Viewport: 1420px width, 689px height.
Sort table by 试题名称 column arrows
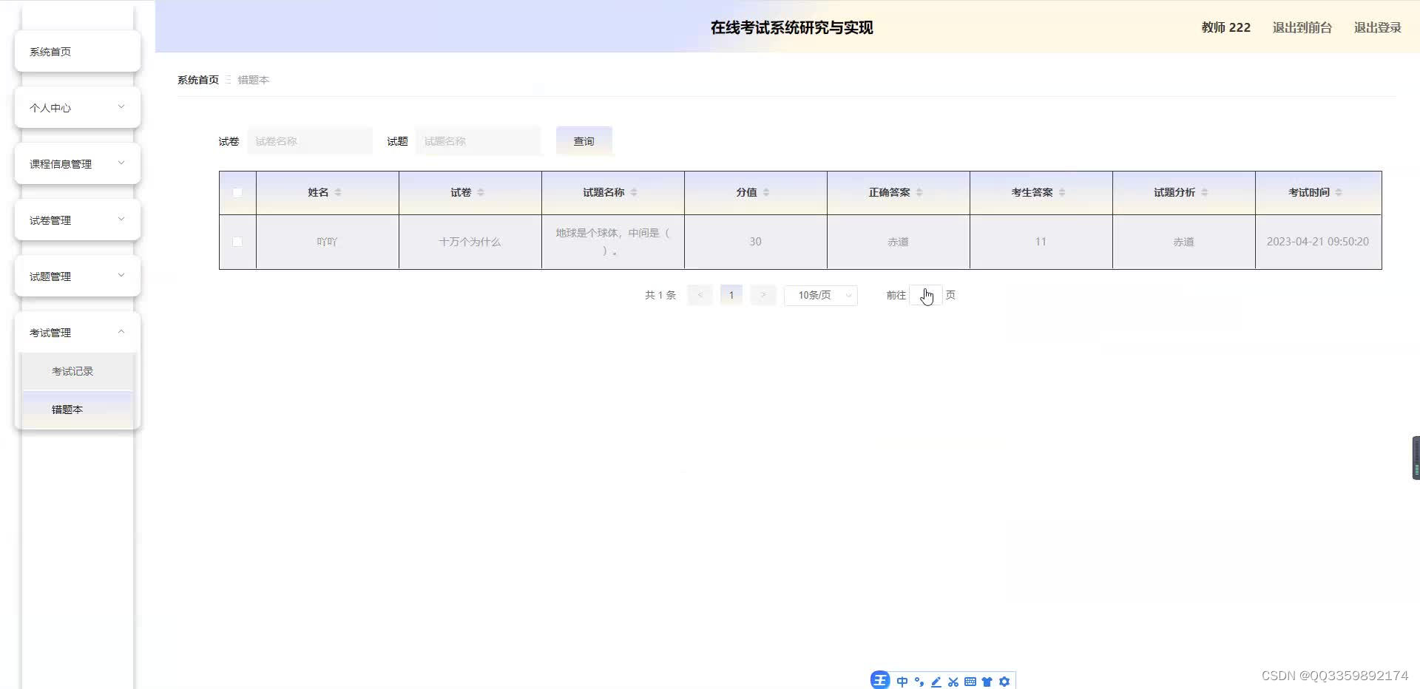pos(634,192)
